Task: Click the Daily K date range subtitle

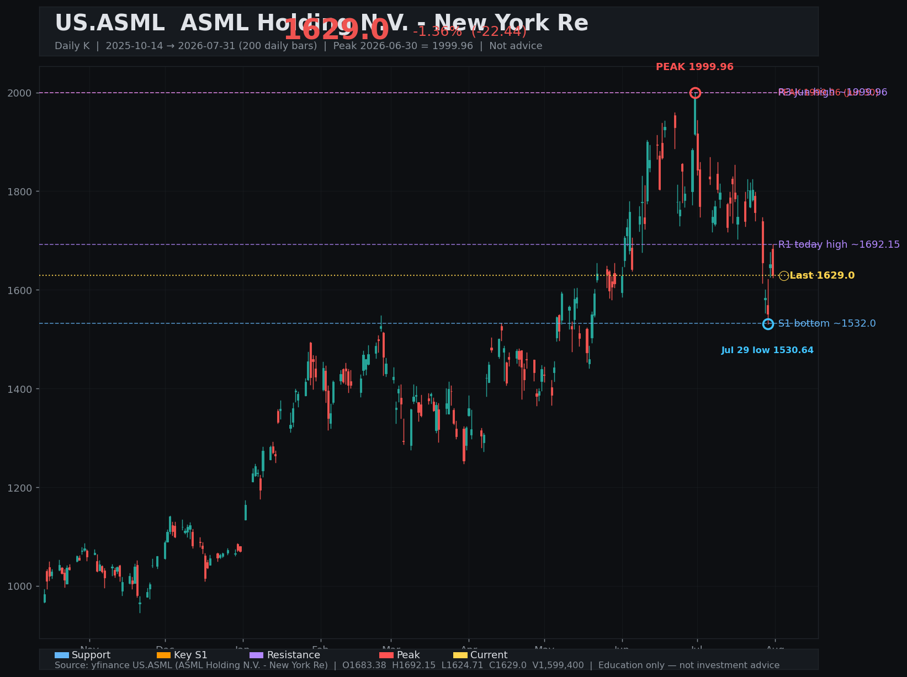Action: pos(298,46)
